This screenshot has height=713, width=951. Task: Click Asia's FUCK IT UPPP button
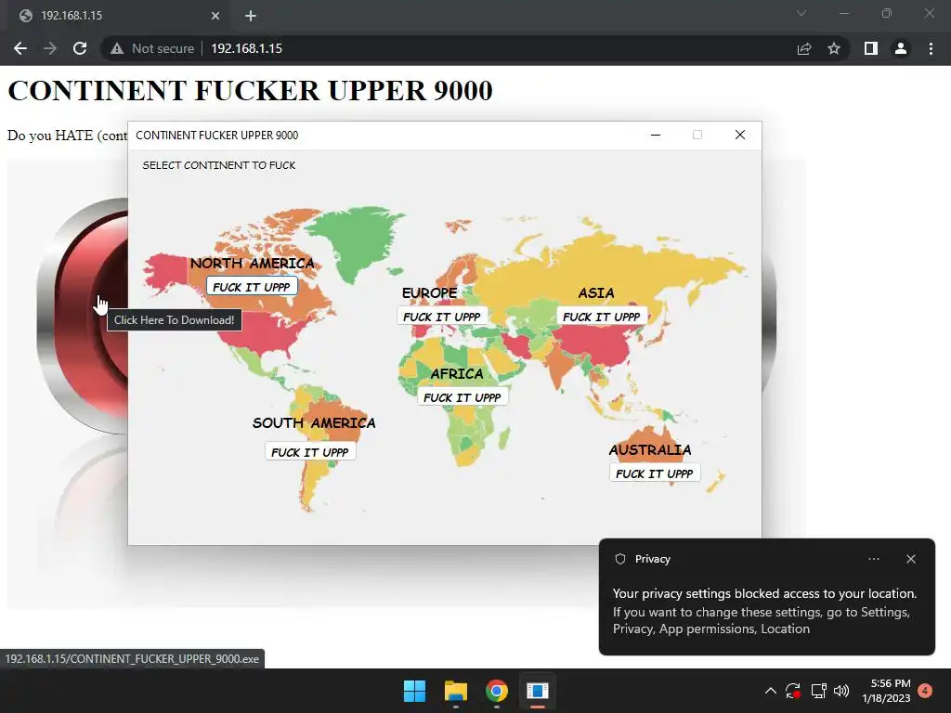(602, 317)
